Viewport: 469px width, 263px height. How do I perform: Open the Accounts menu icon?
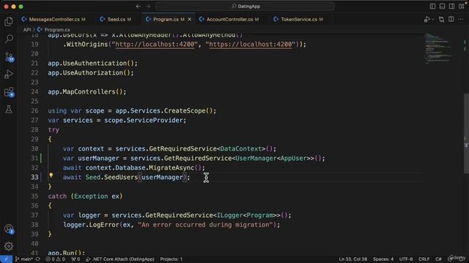point(9,229)
